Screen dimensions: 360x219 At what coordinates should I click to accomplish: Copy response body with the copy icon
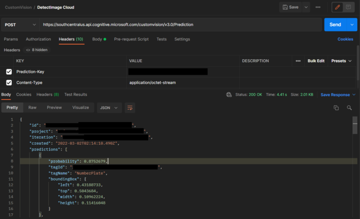(336, 108)
